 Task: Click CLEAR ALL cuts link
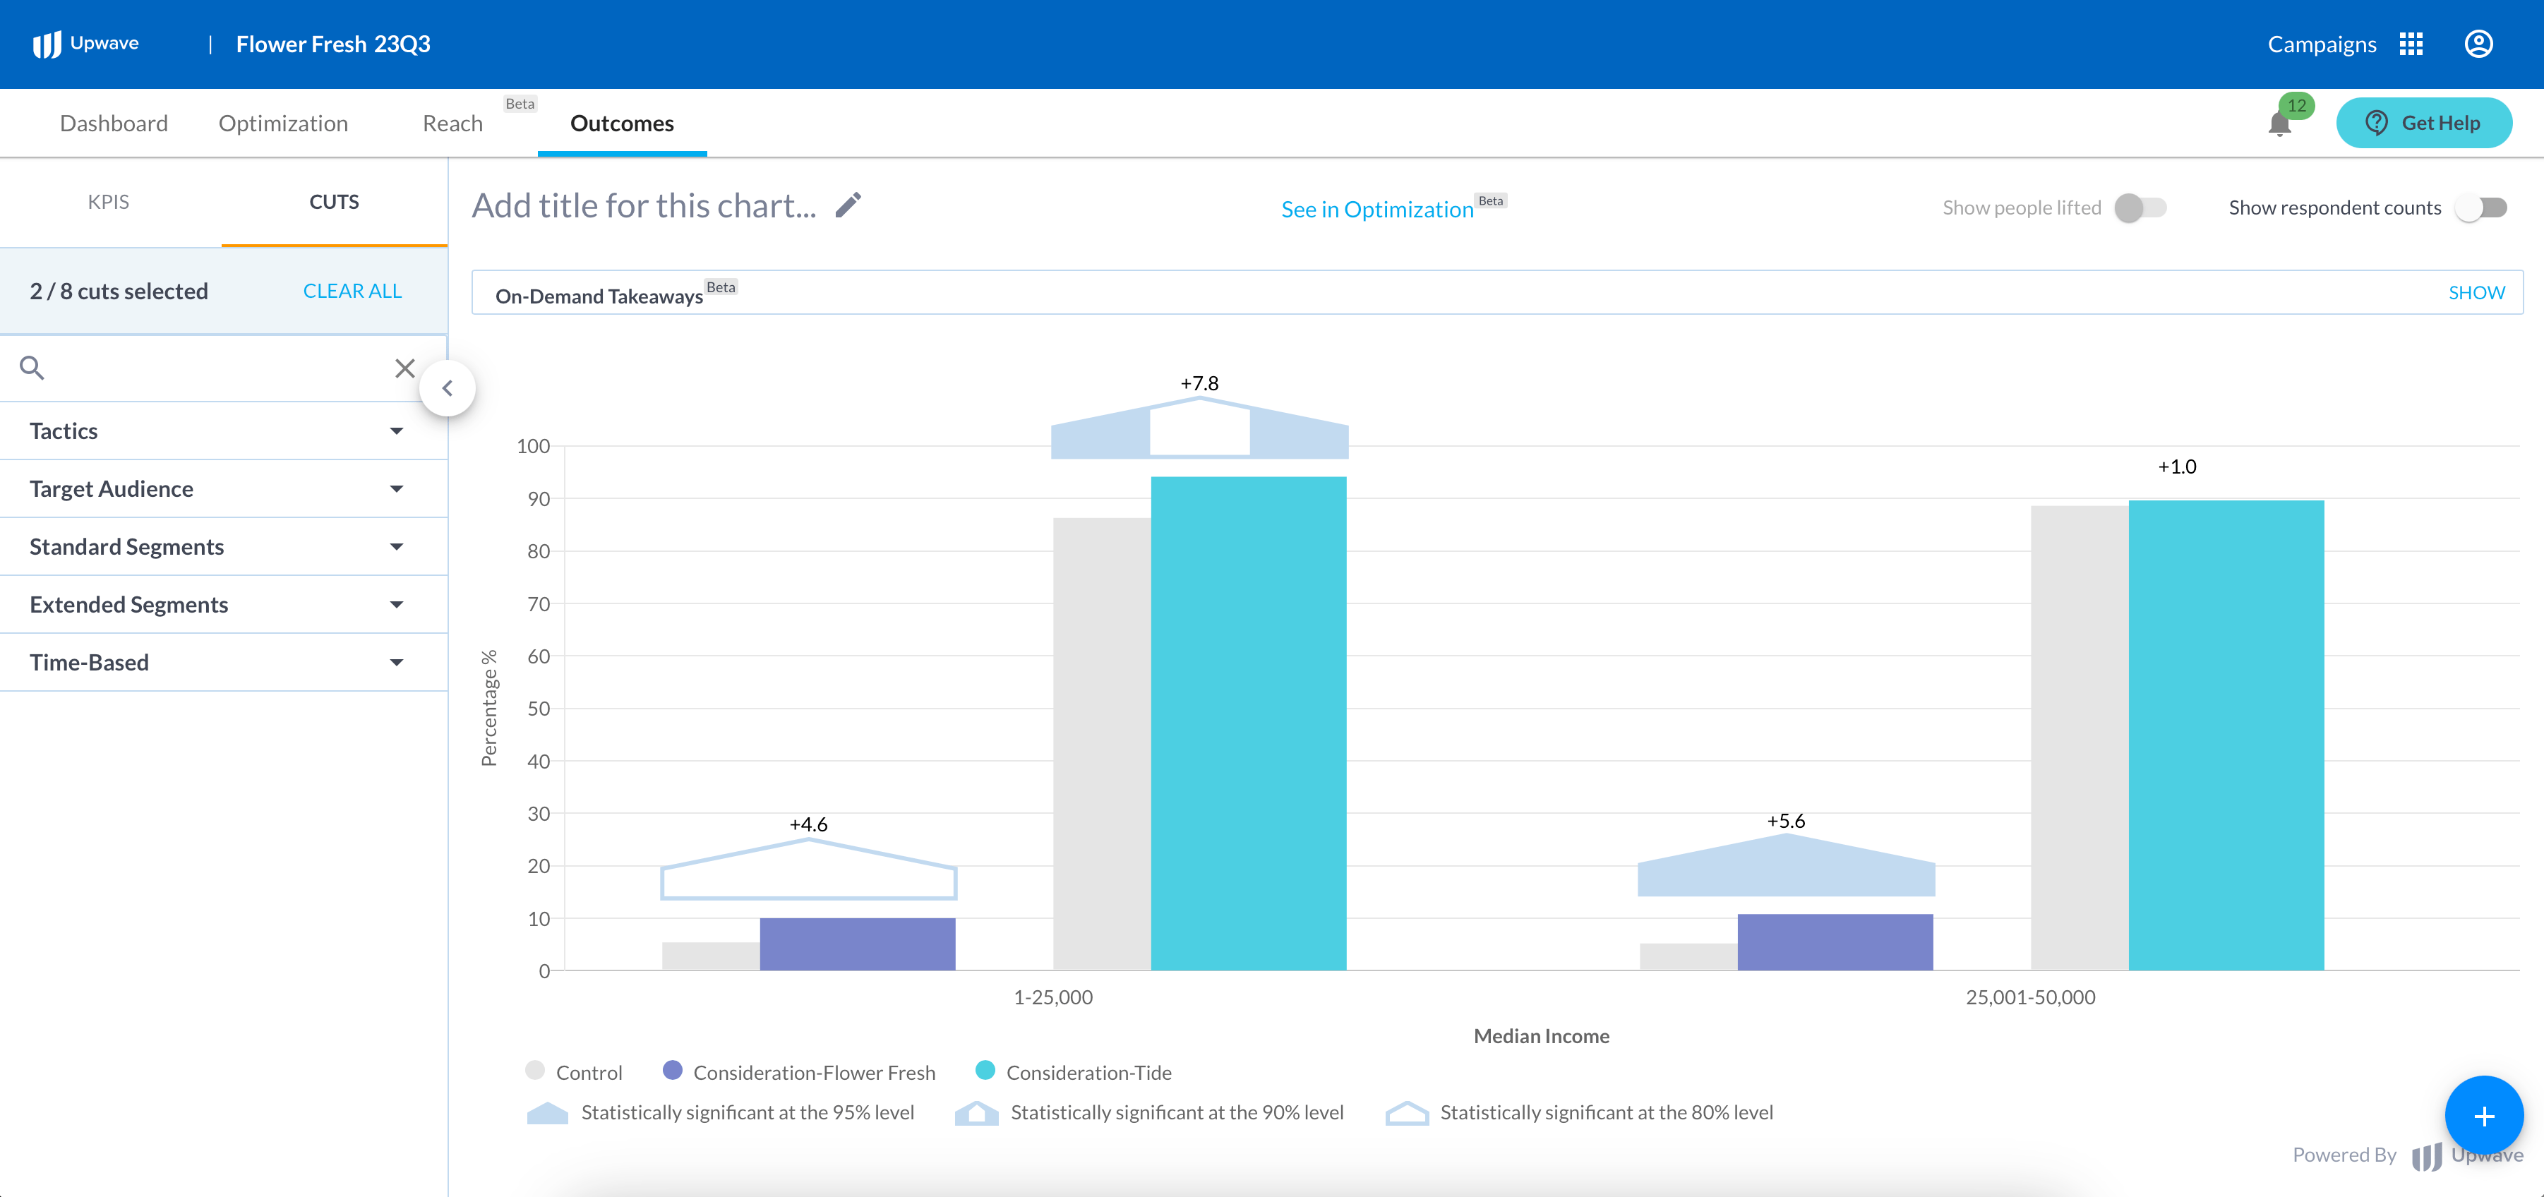352,291
